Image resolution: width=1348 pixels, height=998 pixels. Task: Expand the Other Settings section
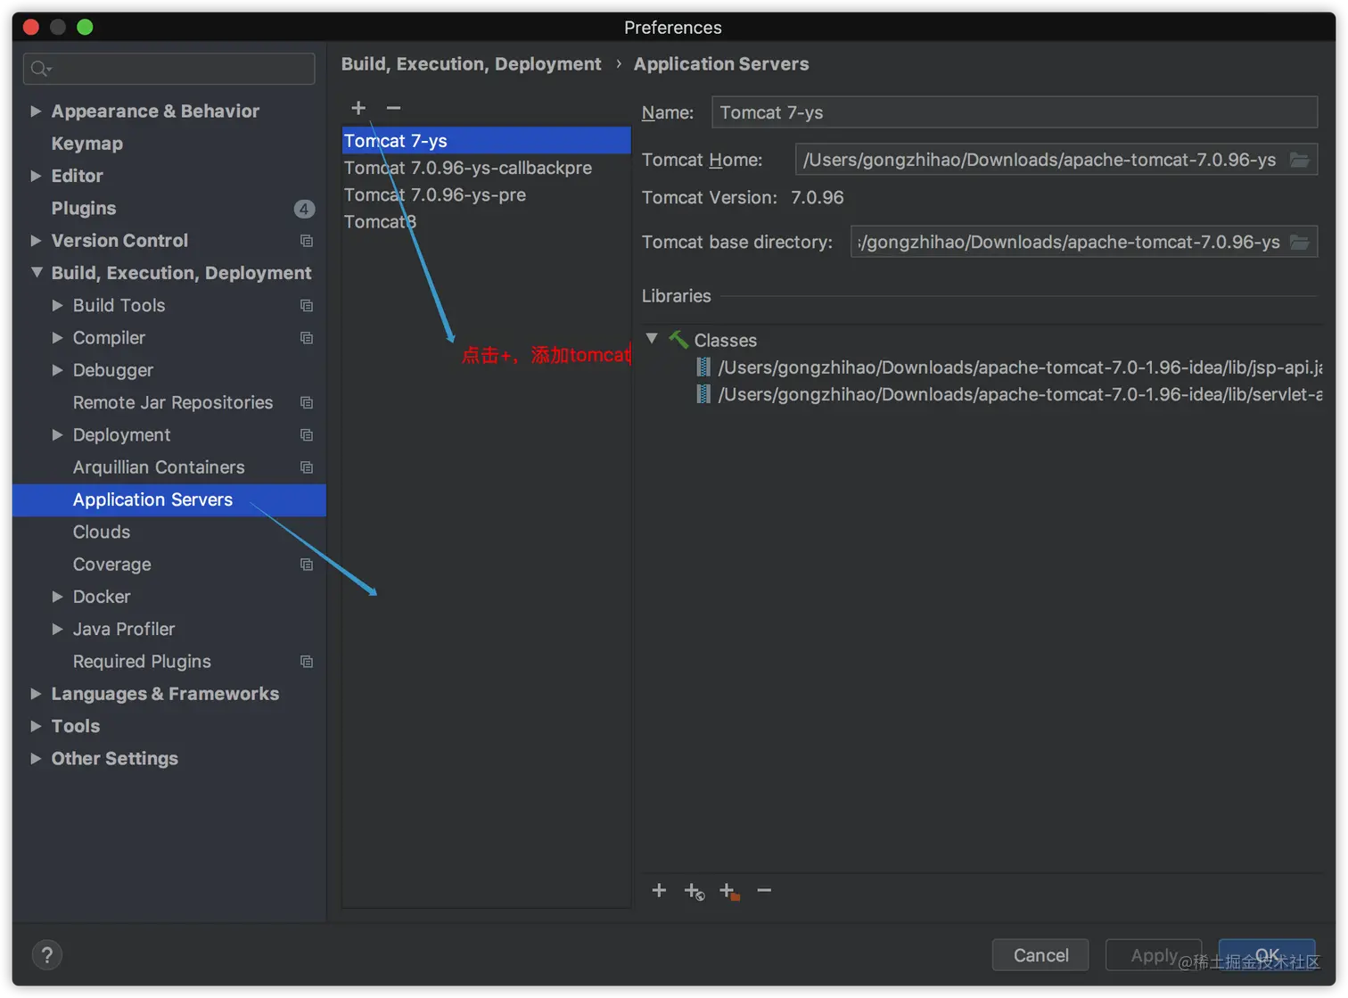point(36,759)
